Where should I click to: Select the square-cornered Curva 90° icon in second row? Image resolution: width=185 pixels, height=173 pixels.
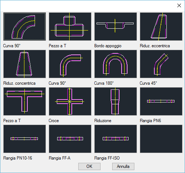70,64
